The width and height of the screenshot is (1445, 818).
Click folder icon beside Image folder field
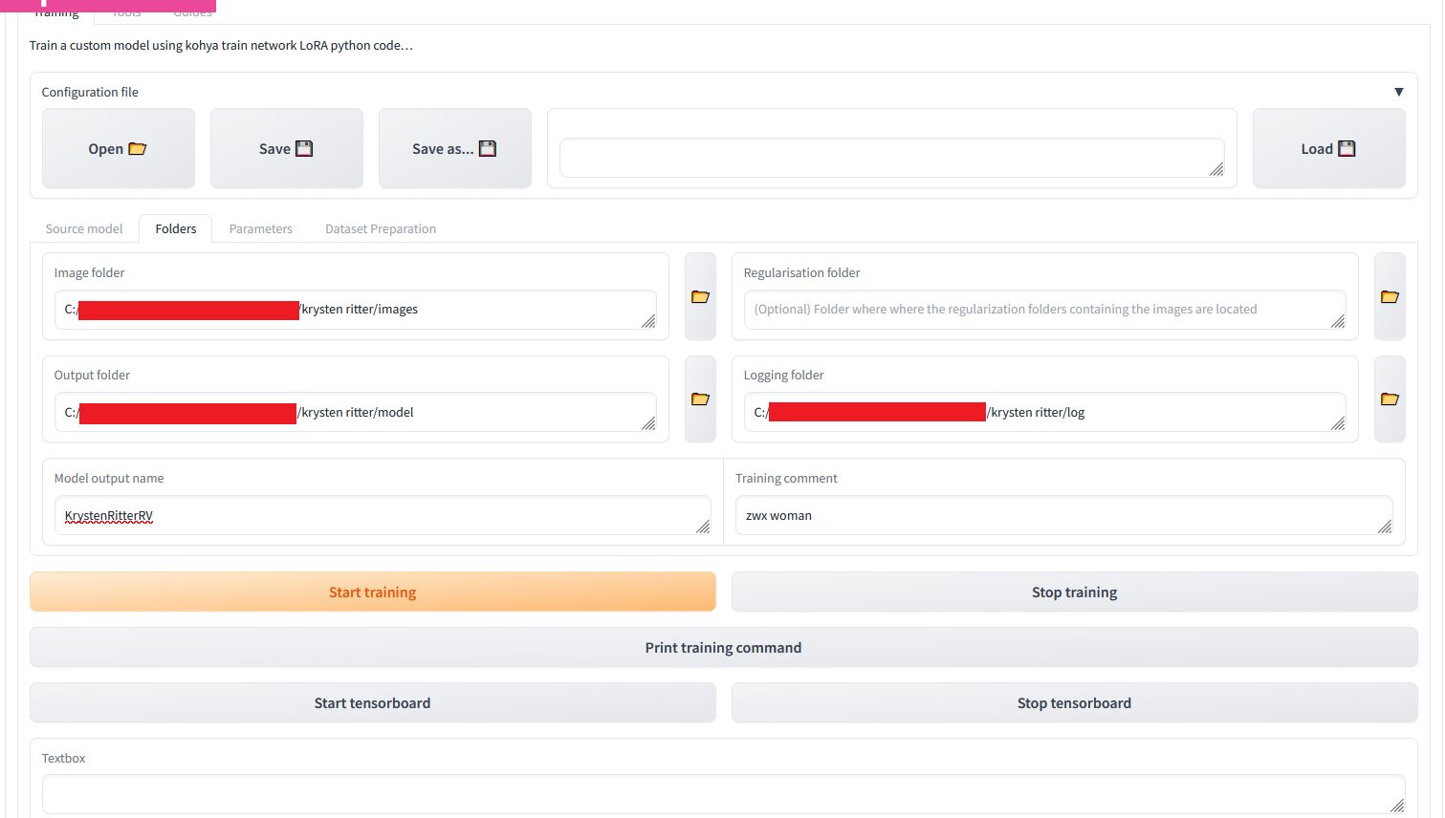coord(700,297)
